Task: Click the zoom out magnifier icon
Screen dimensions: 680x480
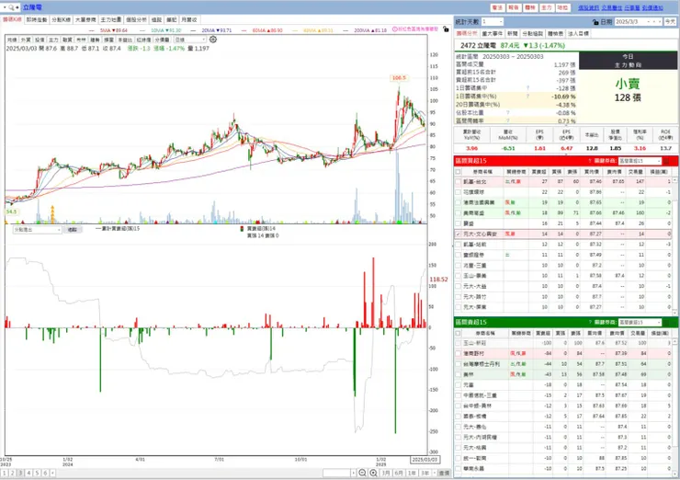Action: coord(363,473)
